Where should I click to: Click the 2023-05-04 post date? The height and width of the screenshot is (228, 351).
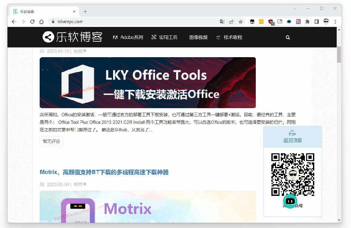[x=58, y=184]
